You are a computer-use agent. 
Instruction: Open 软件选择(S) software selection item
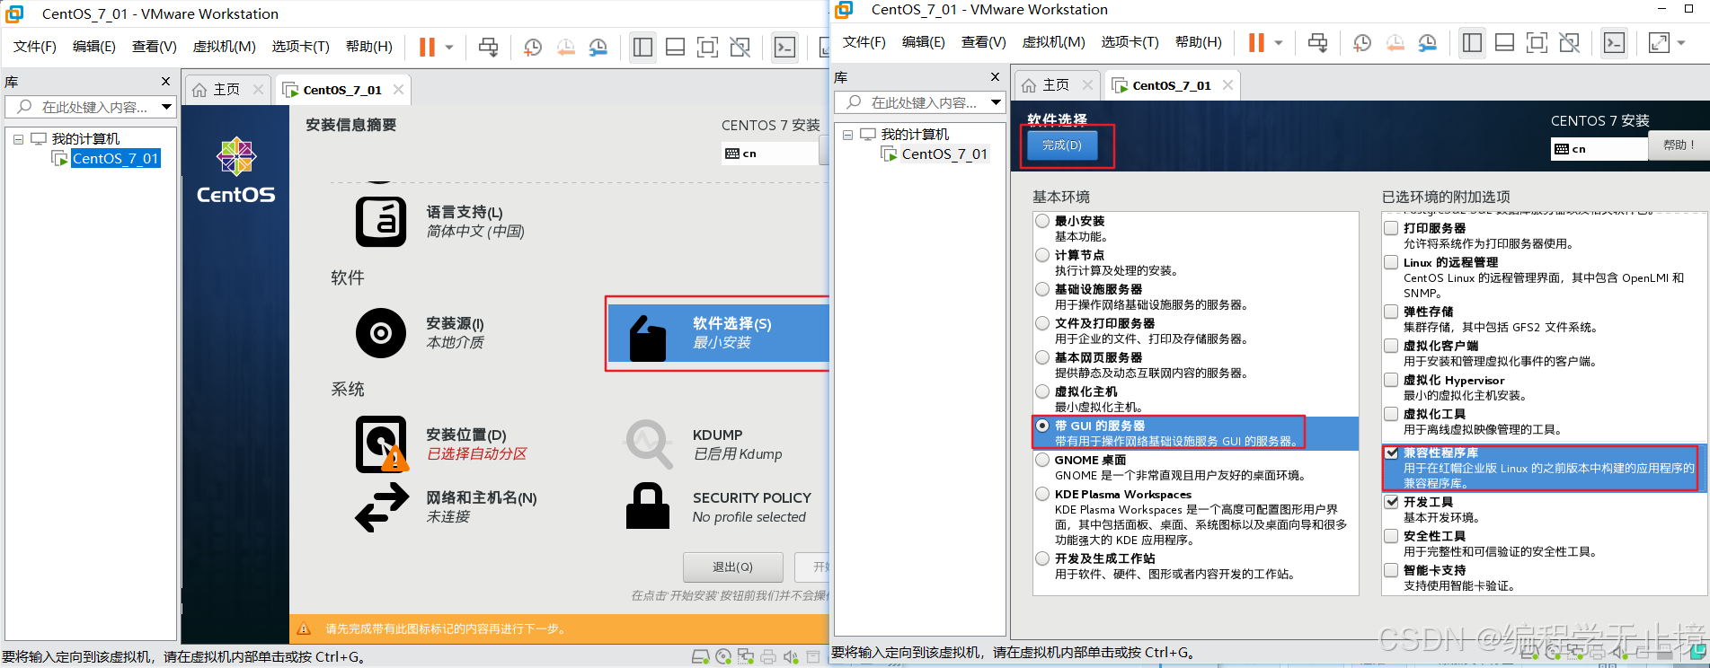tap(717, 333)
